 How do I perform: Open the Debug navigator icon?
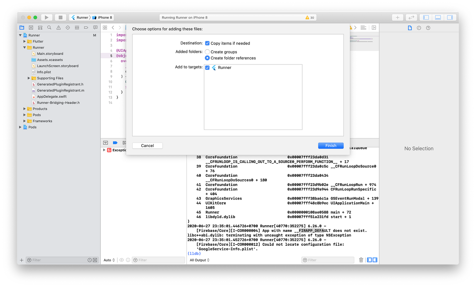(77, 28)
